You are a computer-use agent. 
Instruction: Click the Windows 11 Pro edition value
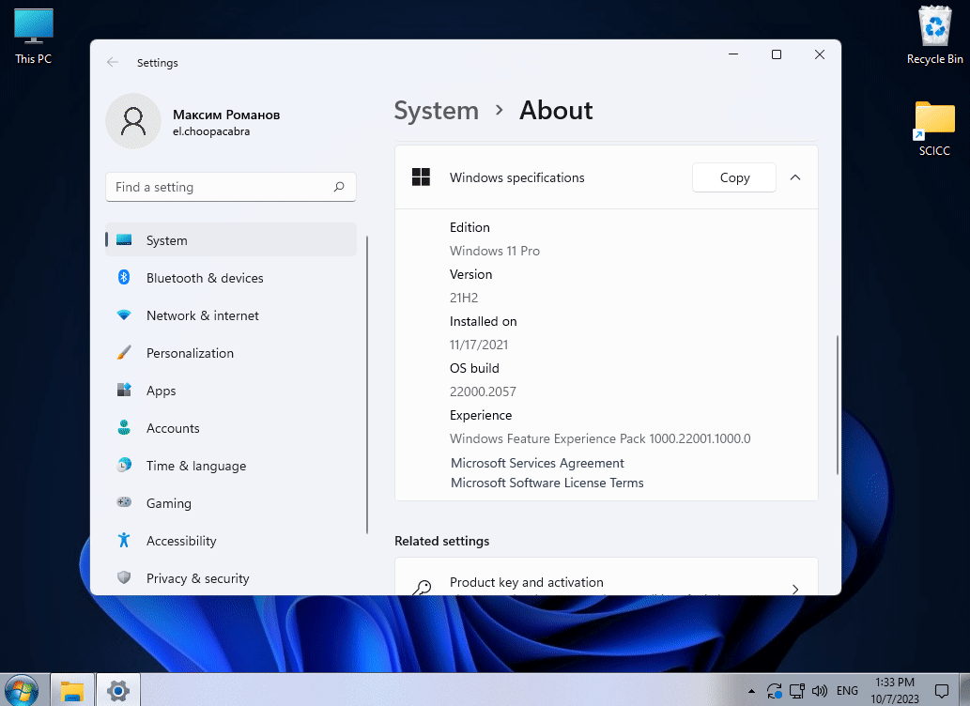(x=495, y=251)
